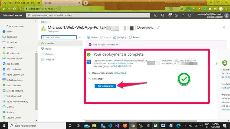Open Cloud Shell icon in Azure header
The width and height of the screenshot is (230, 129).
click(x=156, y=15)
